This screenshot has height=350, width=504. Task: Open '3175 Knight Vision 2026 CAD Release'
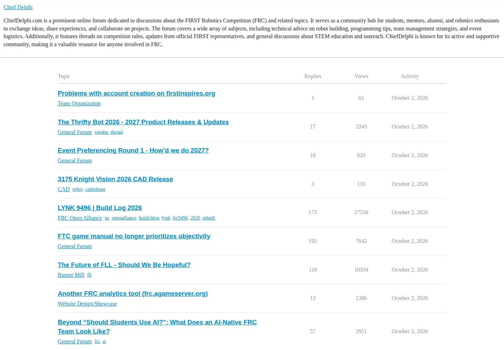tap(115, 179)
